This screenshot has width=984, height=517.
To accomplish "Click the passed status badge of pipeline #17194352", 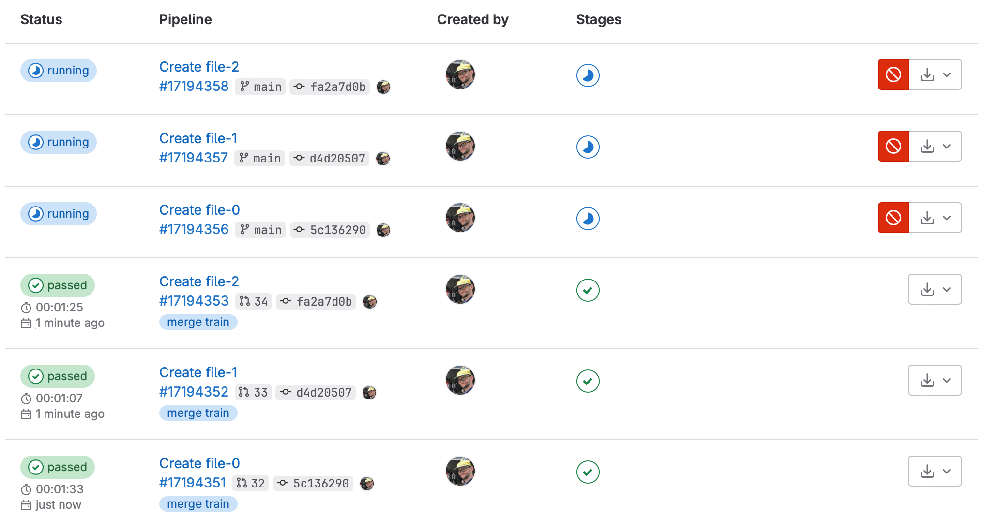I will (x=58, y=376).
